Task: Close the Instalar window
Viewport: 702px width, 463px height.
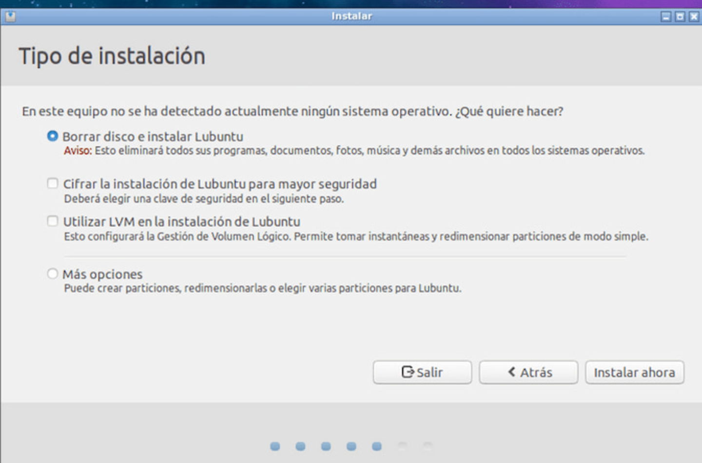Action: coord(694,17)
